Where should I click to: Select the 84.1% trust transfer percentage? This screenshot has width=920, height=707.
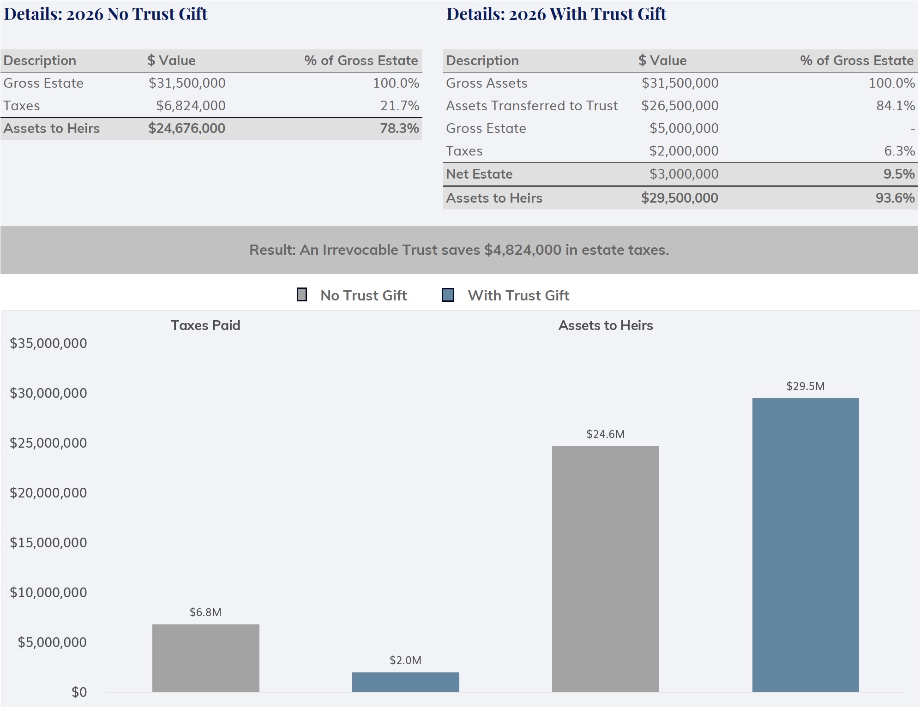click(x=896, y=106)
